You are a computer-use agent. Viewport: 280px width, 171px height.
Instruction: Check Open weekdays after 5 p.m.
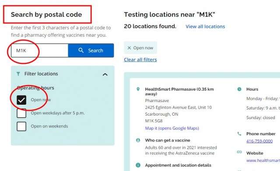click(x=21, y=113)
